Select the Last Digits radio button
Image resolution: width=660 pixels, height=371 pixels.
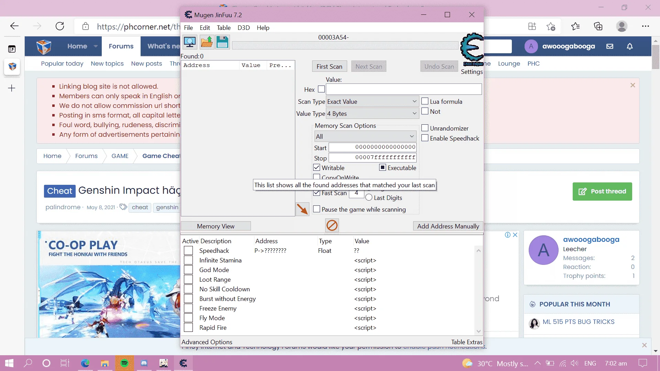369,198
